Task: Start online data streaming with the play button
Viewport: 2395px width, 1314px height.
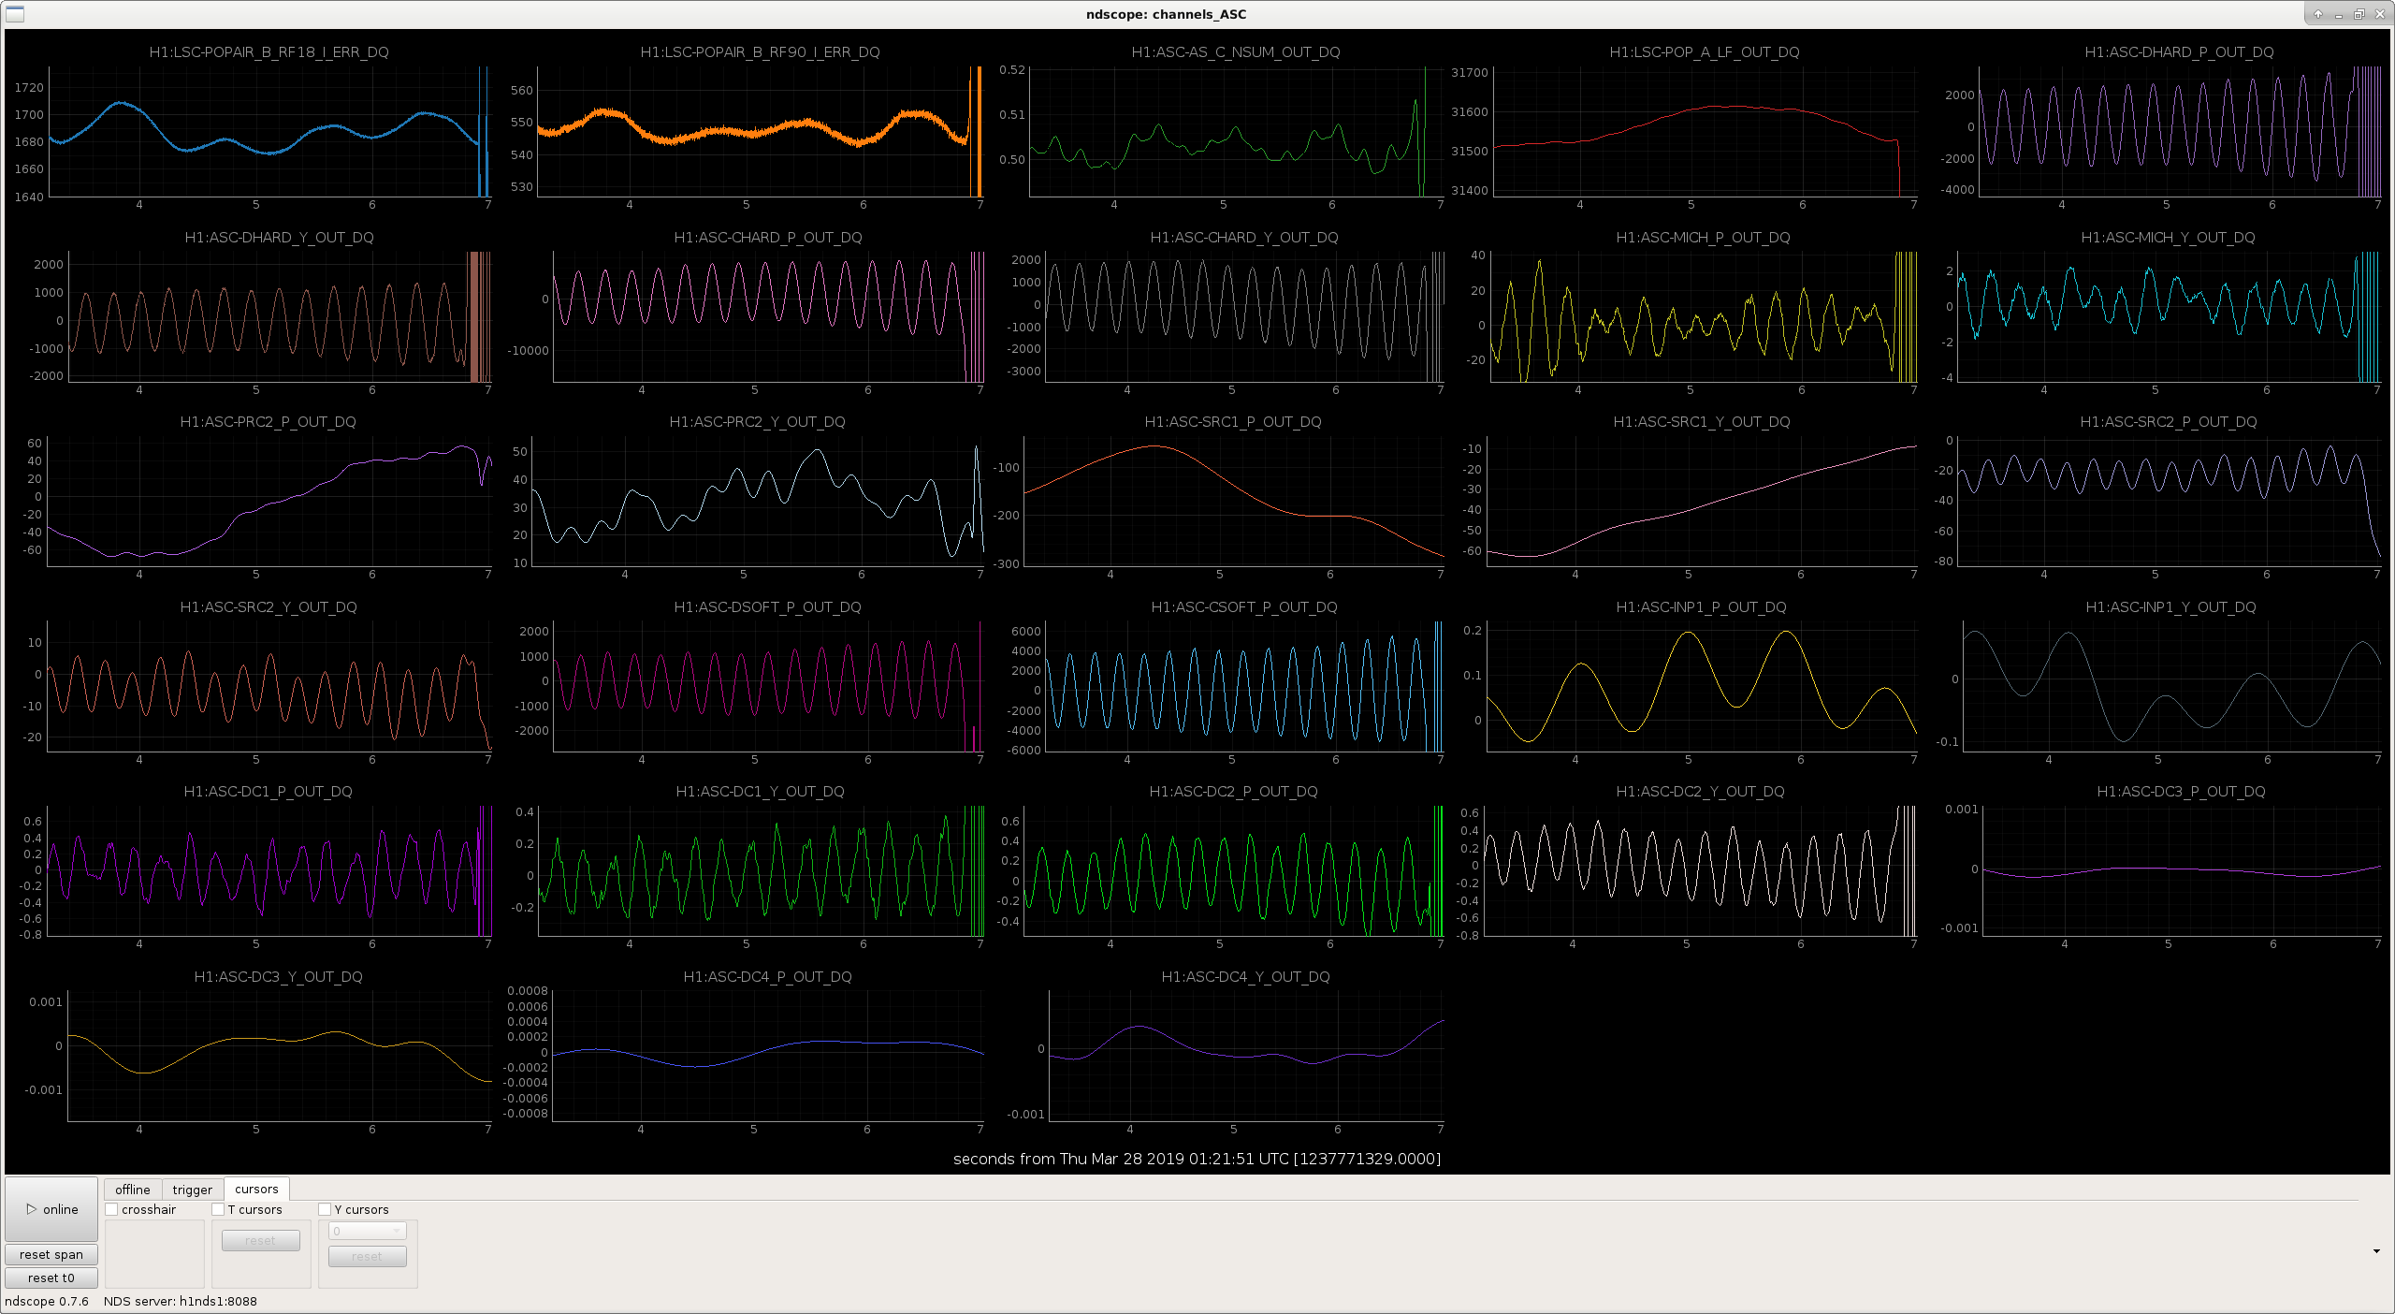Action: pyautogui.click(x=51, y=1209)
